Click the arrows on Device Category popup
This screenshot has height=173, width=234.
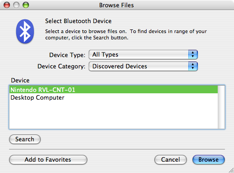pos(193,66)
